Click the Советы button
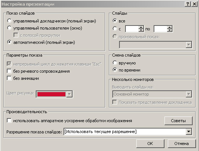The width and height of the screenshot is (199, 151). [178, 121]
